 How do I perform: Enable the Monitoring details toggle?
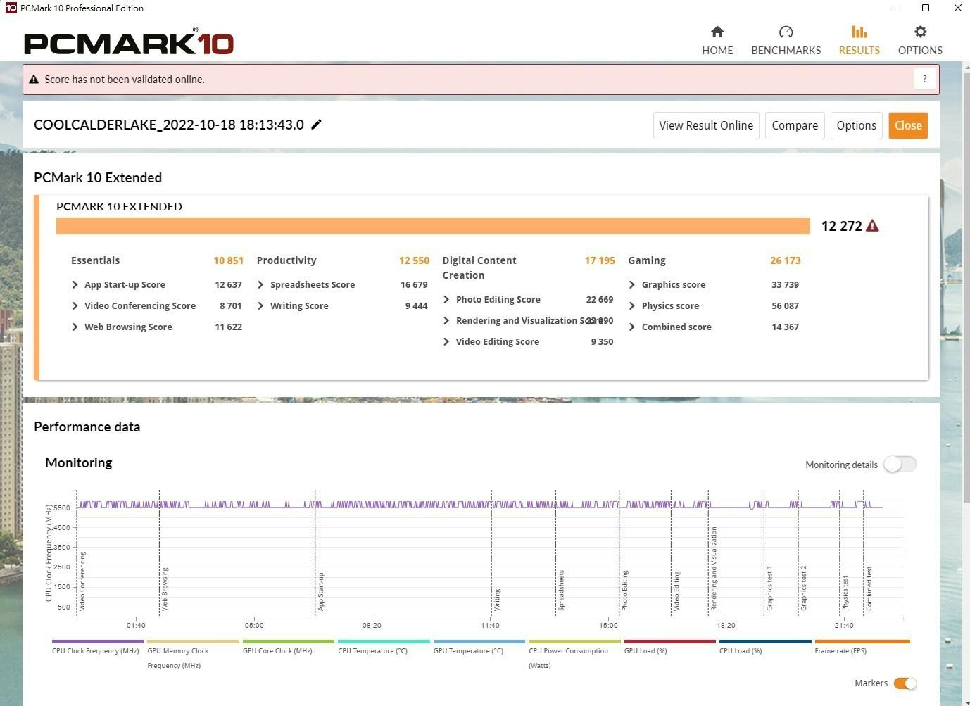[x=900, y=465]
